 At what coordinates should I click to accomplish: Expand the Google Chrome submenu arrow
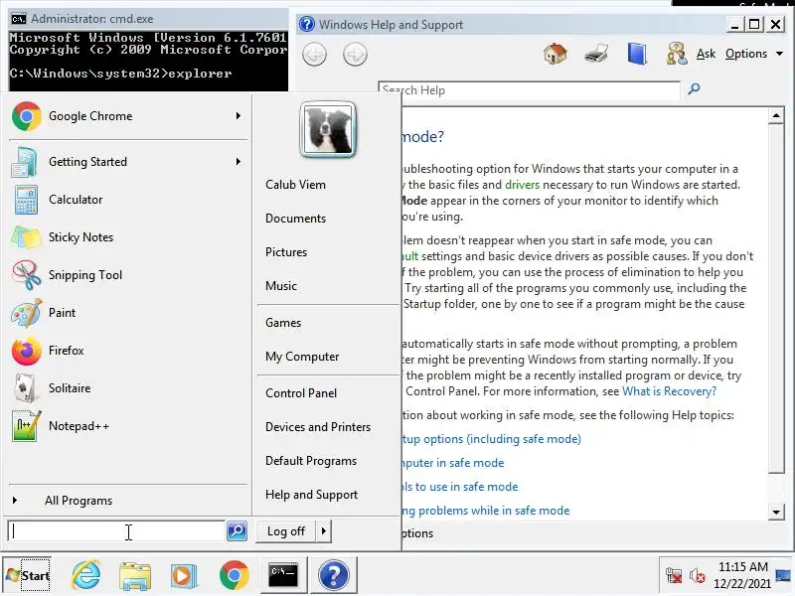point(238,116)
